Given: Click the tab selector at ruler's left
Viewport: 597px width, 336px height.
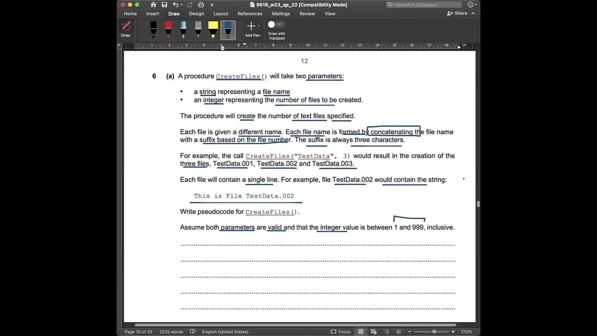Looking at the screenshot, I should (x=119, y=46).
